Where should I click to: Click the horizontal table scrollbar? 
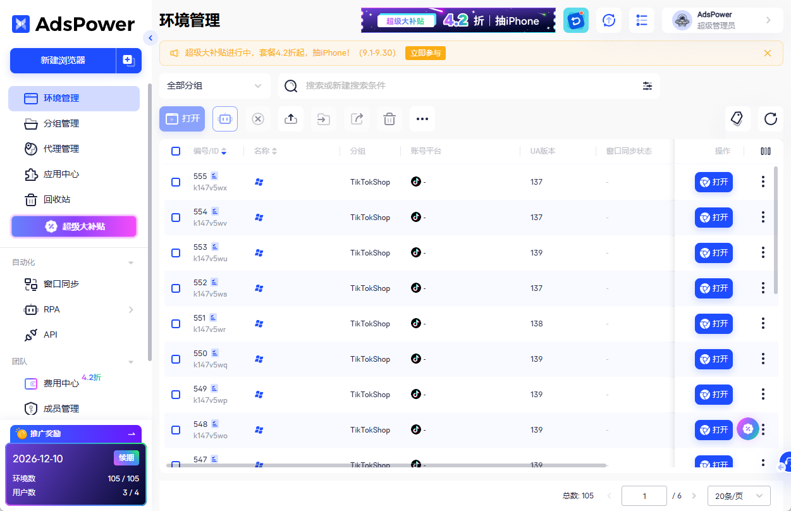(x=386, y=465)
